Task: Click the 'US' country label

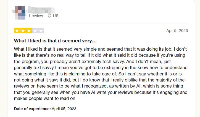Action: [x=56, y=16]
